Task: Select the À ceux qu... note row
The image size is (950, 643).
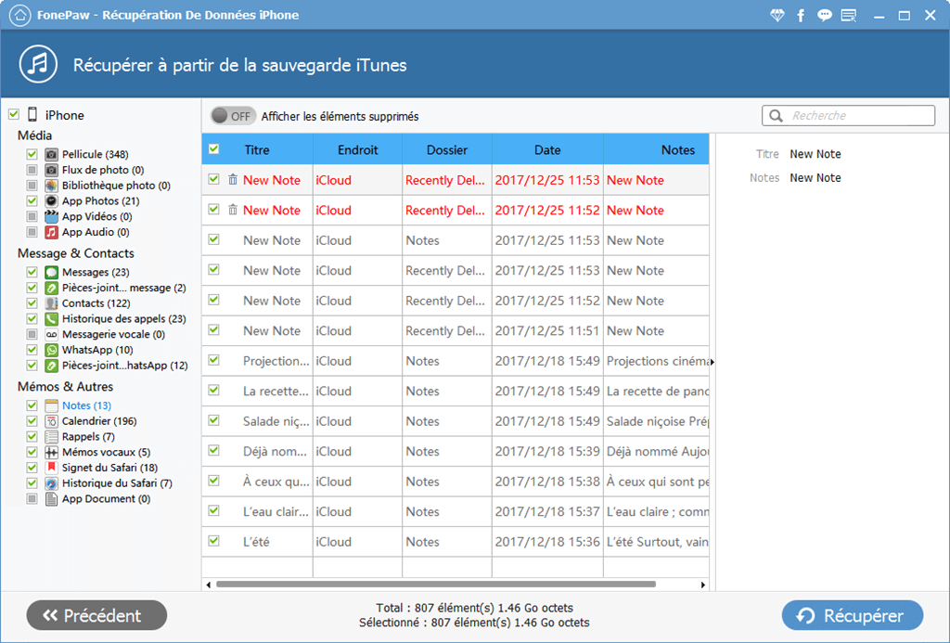Action: (x=456, y=482)
